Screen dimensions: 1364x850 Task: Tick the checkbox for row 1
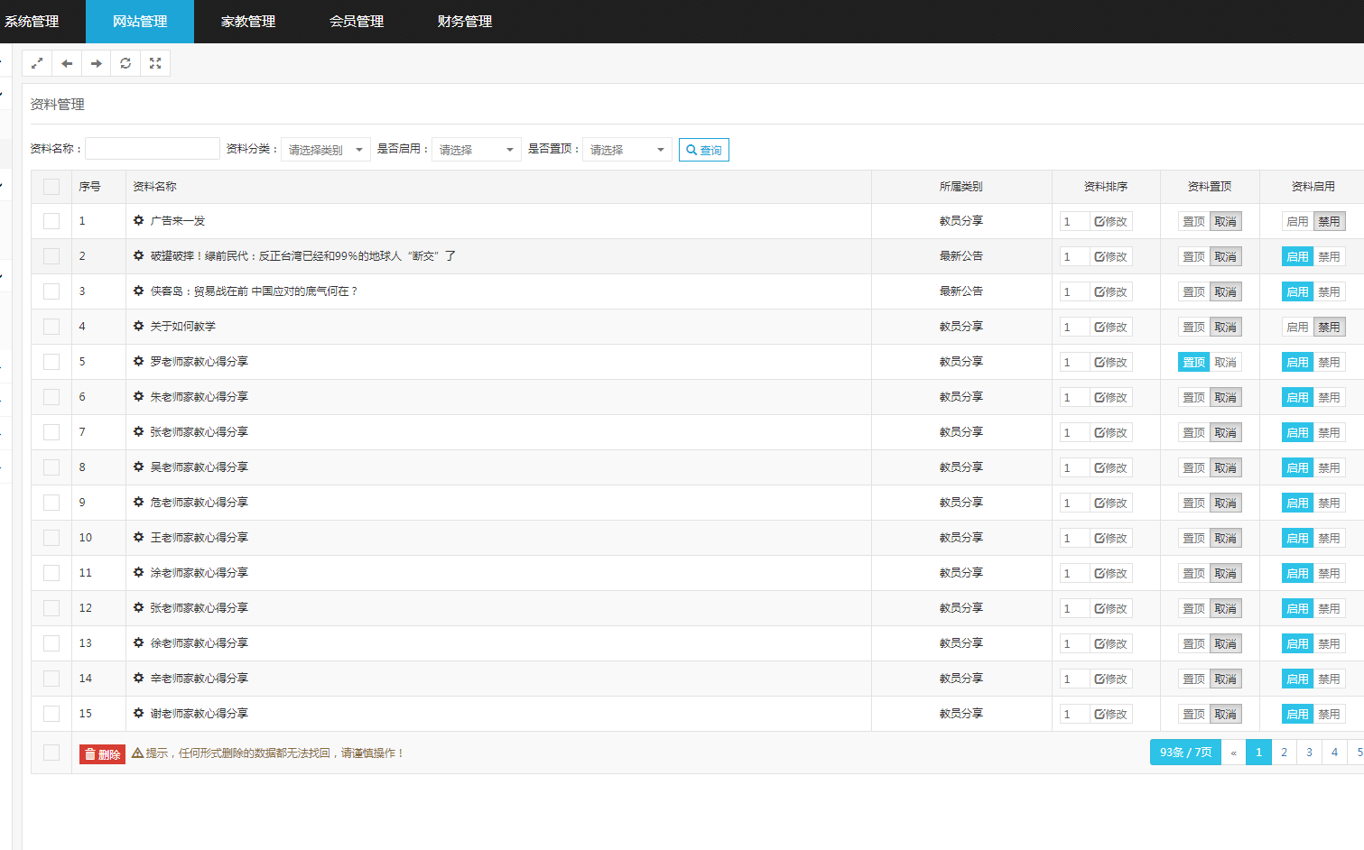coord(51,221)
